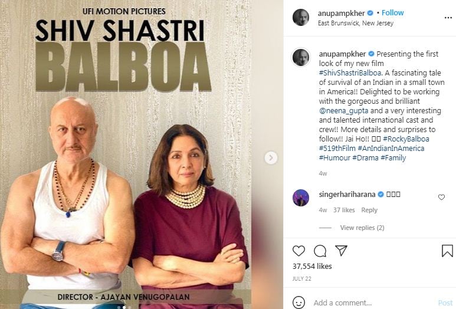Image resolution: width=456 pixels, height=309 pixels.
Task: Reply to singerhariharana's comment
Action: 369,210
